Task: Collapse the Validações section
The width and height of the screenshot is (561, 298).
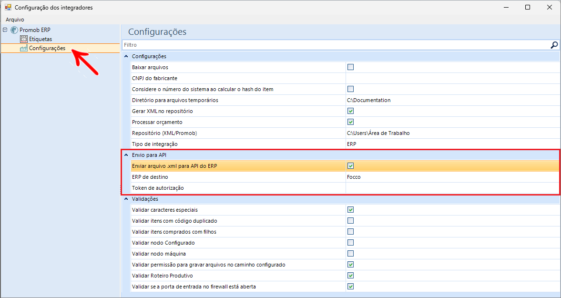Action: point(126,199)
